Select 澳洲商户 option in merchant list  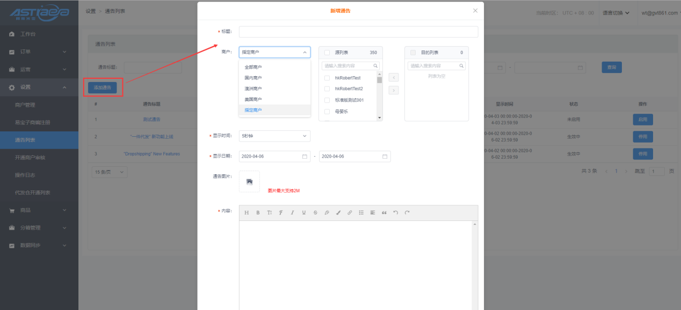click(x=253, y=88)
